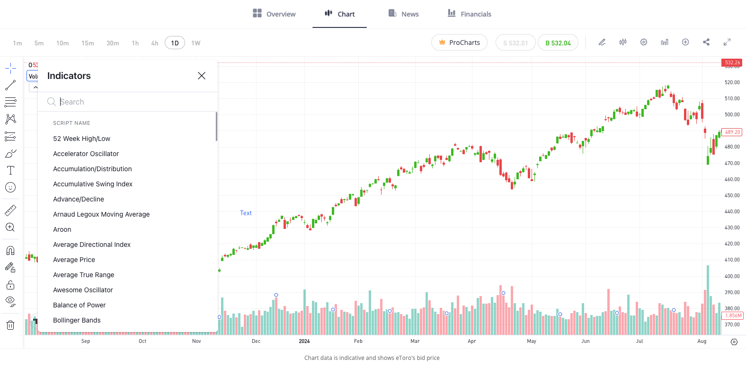This screenshot has width=746, height=367.
Task: Open the drawing pencil in top toolbar
Action: [602, 42]
